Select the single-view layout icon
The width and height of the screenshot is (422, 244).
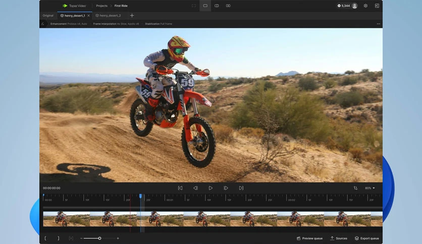pyautogui.click(x=205, y=6)
